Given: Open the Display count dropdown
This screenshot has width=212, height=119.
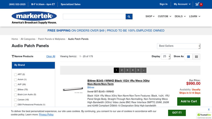Looking at the screenshot, I should pyautogui.click(x=166, y=56).
